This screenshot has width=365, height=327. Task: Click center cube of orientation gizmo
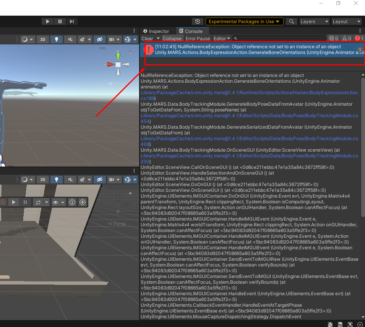(x=118, y=64)
